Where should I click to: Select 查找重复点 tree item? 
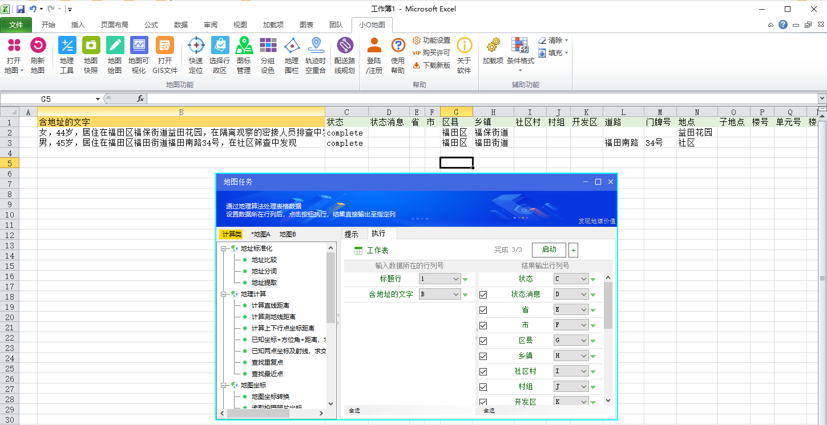pyautogui.click(x=267, y=362)
